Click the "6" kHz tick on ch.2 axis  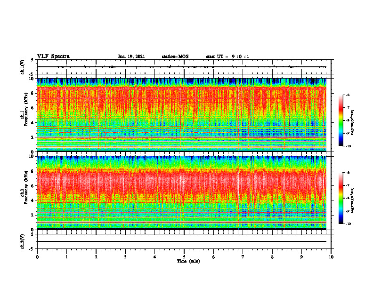(x=32, y=186)
